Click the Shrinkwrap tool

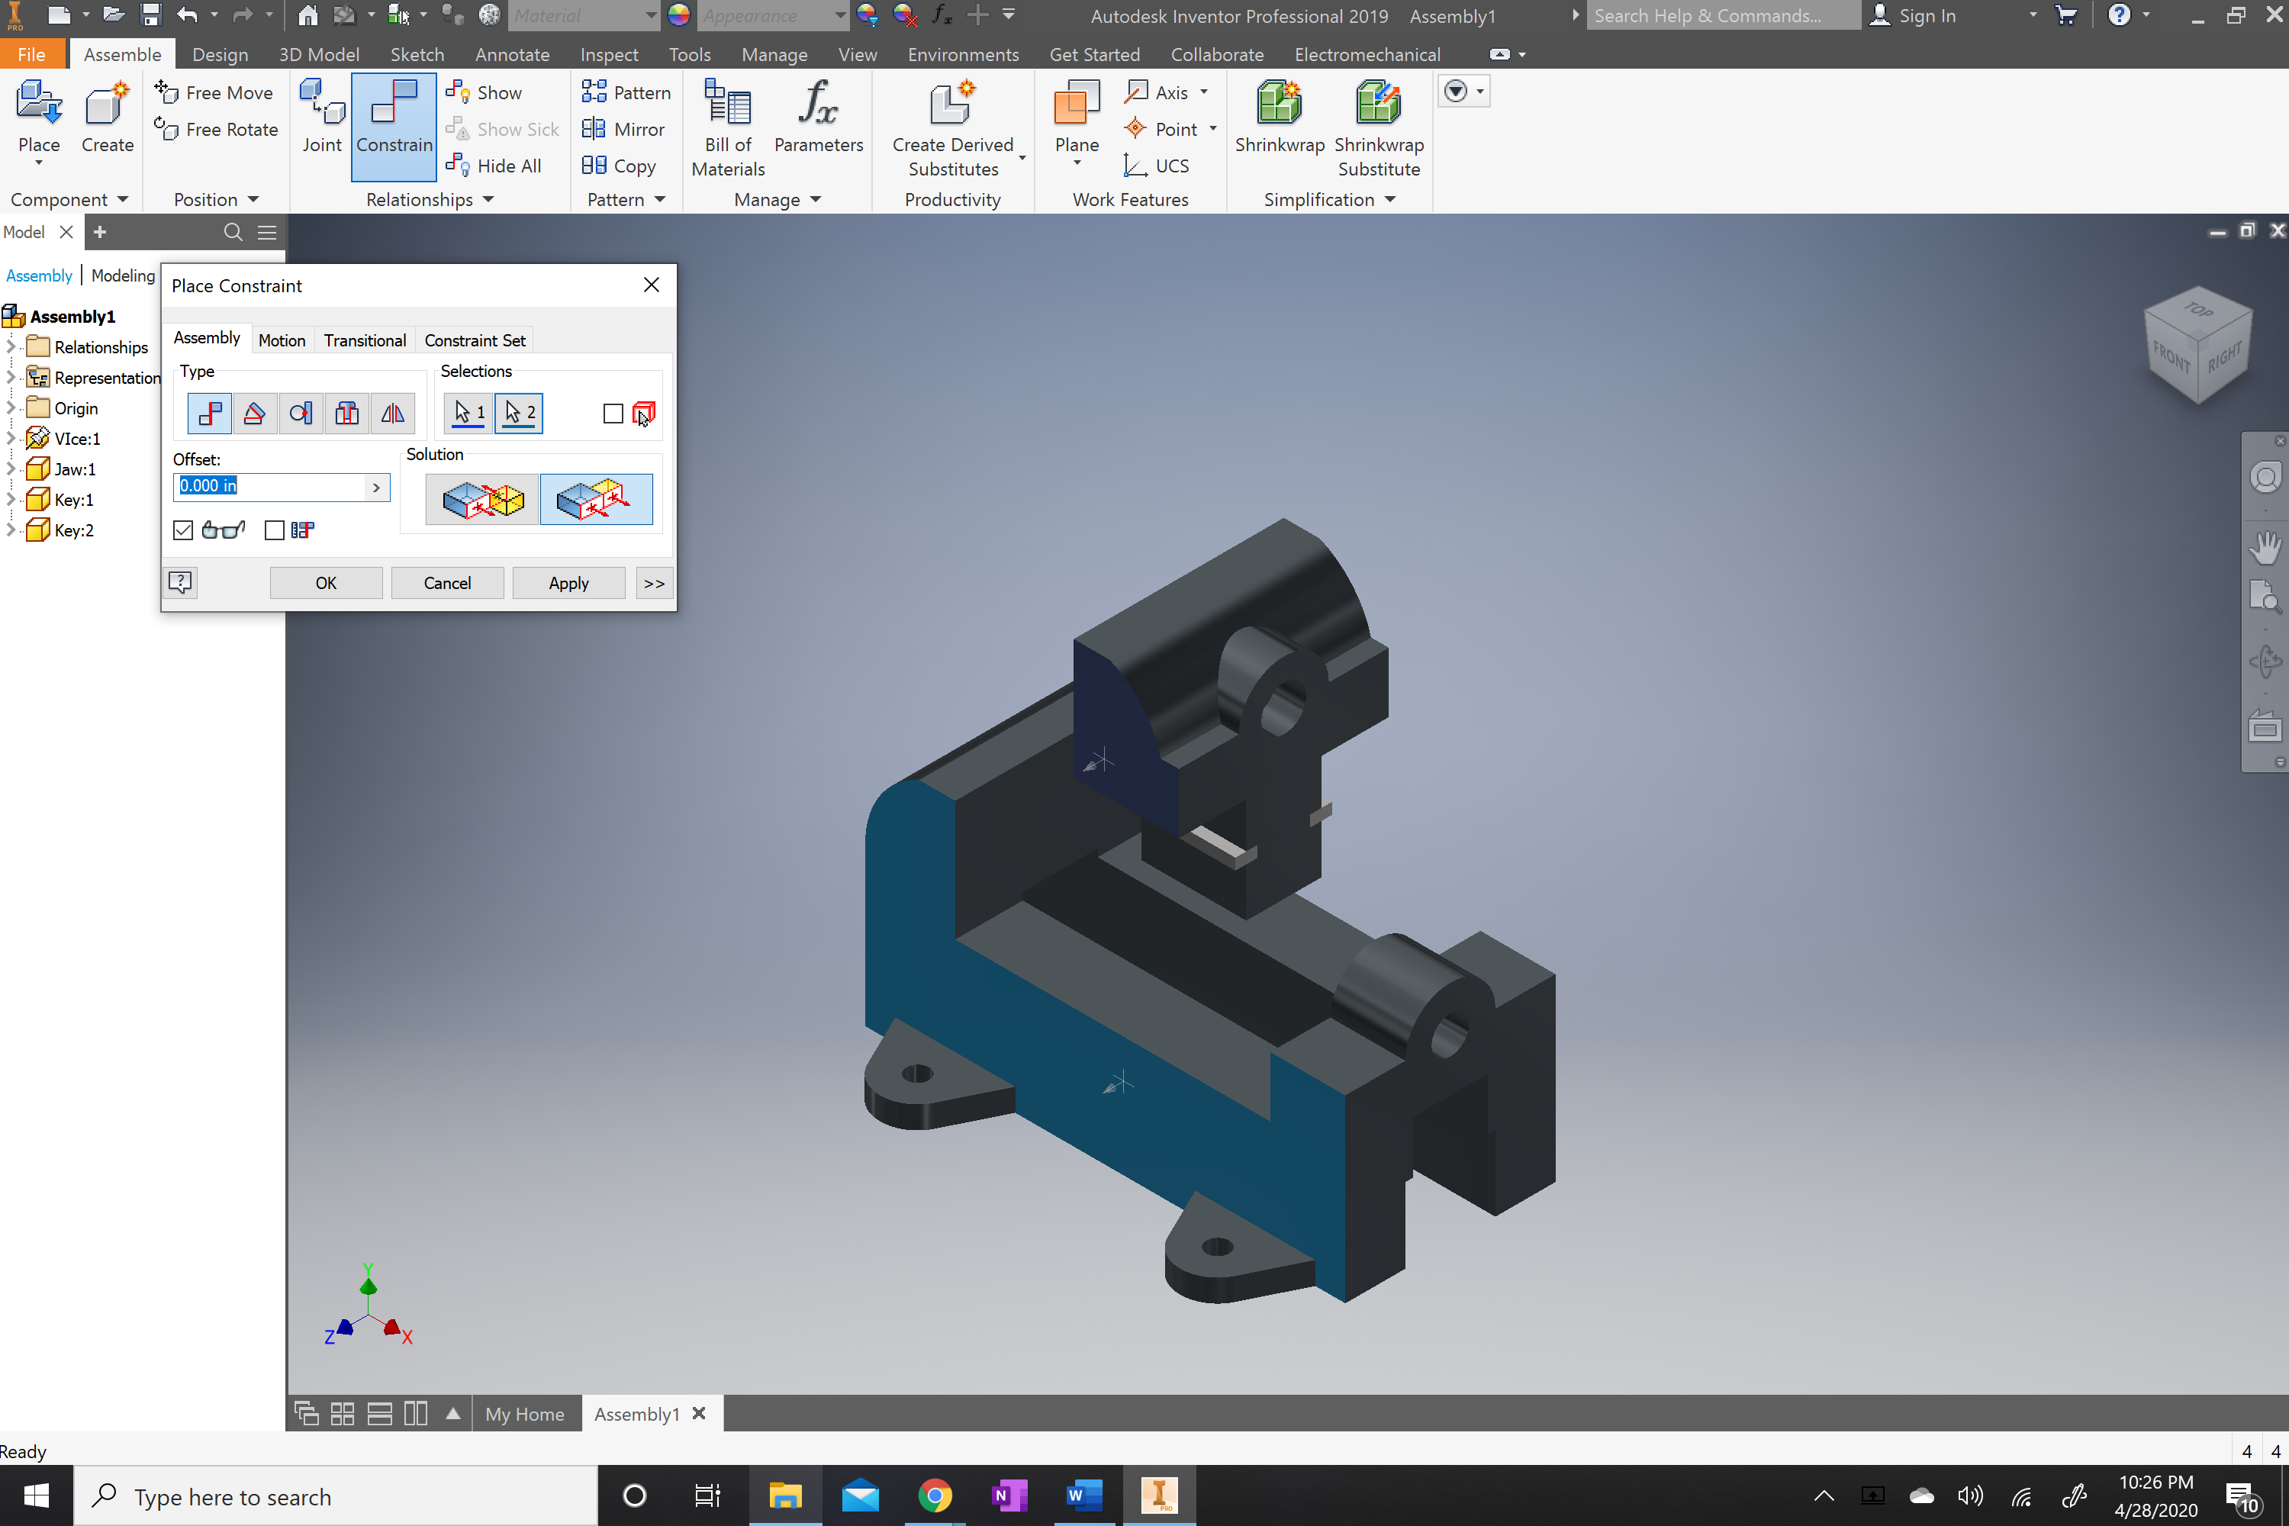click(x=1279, y=117)
